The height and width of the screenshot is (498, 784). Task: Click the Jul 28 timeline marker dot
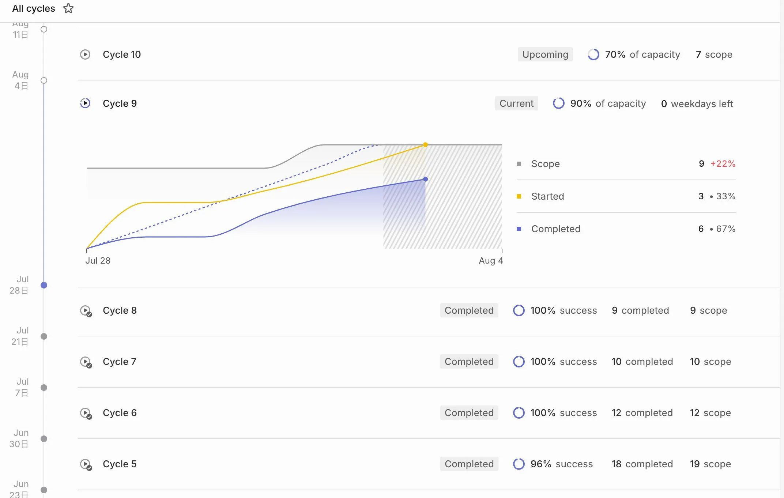click(x=44, y=285)
